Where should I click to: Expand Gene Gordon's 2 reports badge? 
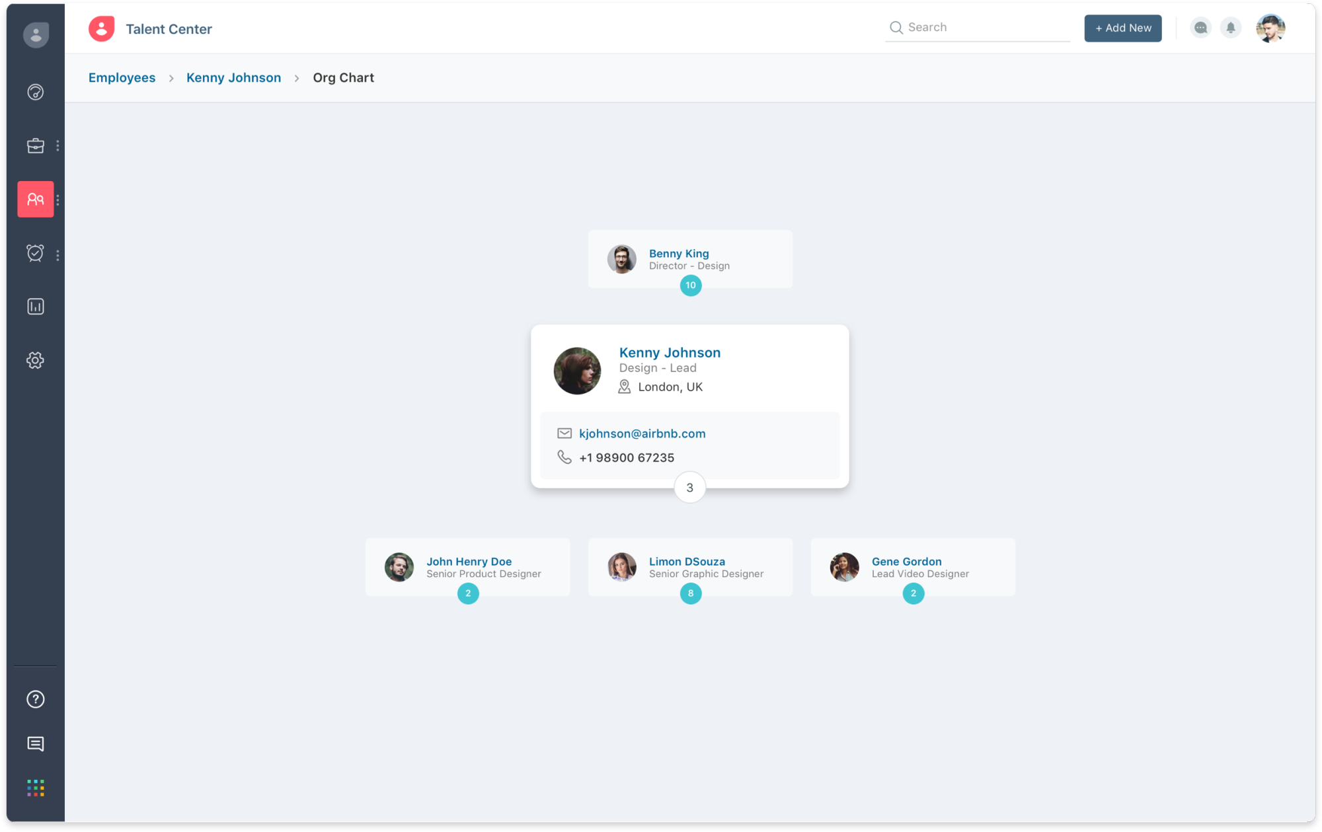pyautogui.click(x=914, y=593)
